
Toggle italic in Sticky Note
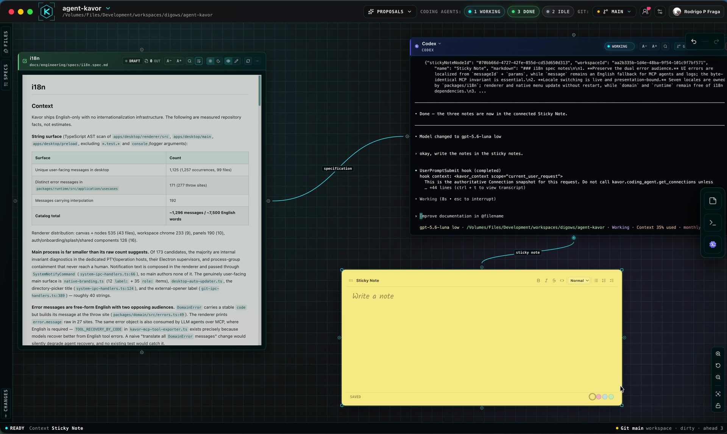(546, 281)
